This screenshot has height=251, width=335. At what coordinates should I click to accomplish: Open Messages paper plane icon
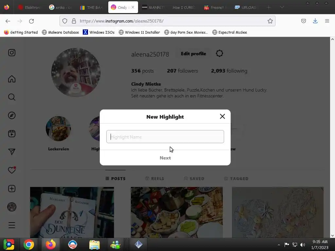12,152
